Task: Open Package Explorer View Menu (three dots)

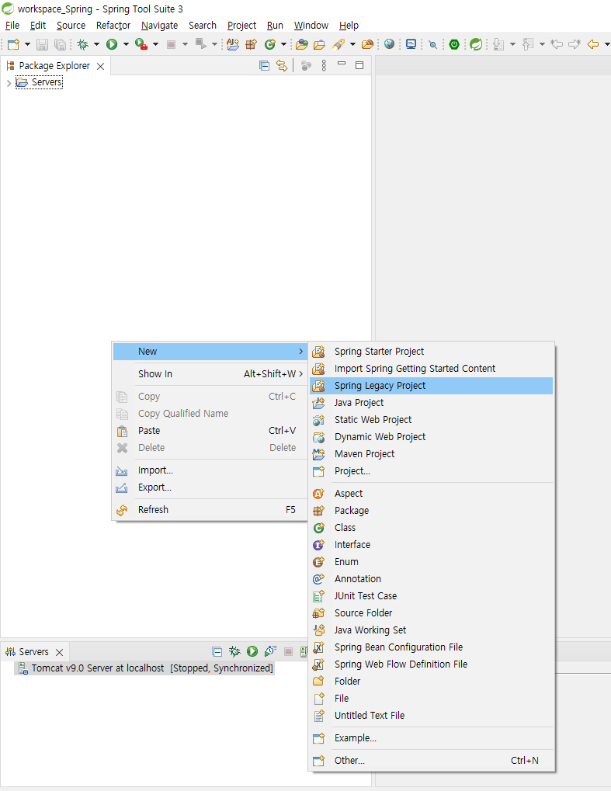Action: [324, 65]
